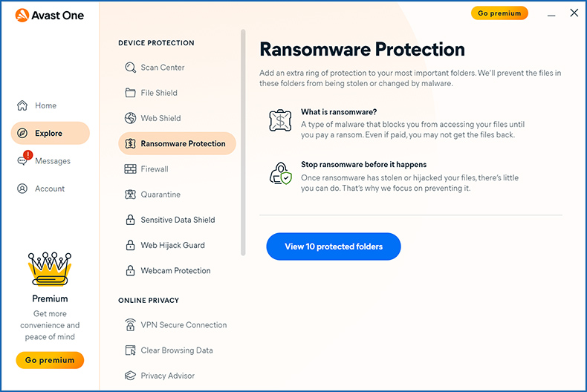Go to the Home section

tap(45, 105)
